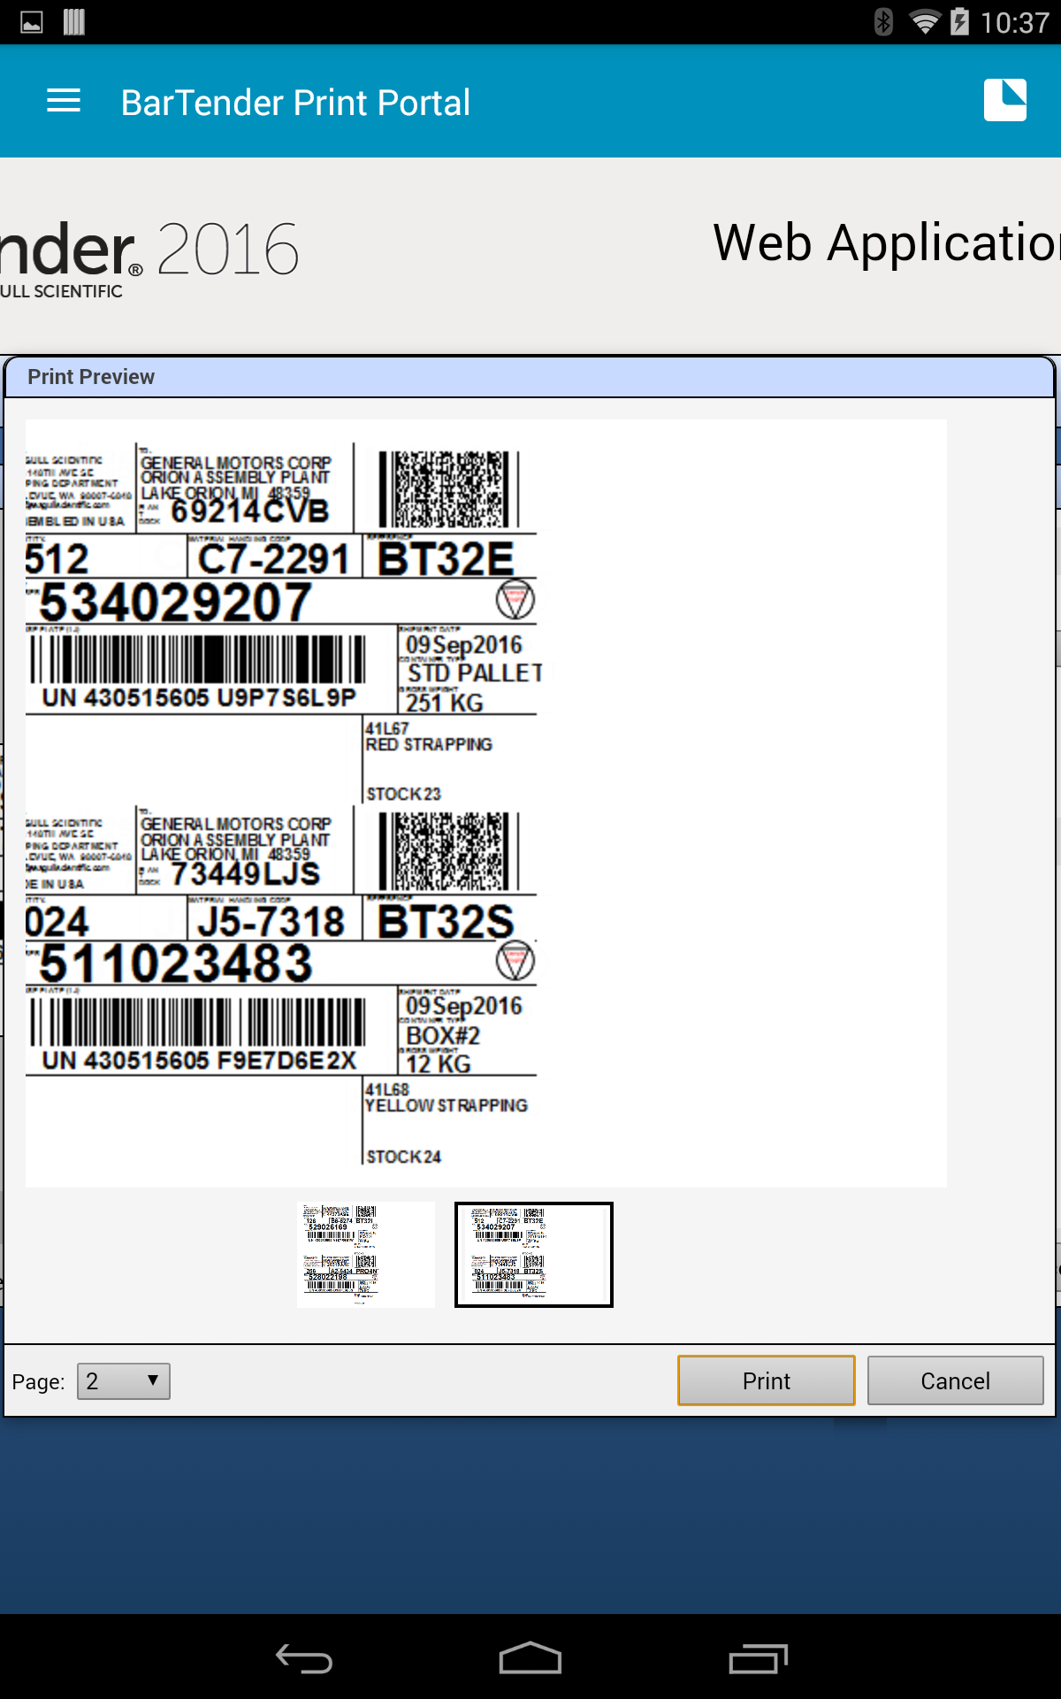Tap the Wi-Fi status icon
The width and height of the screenshot is (1061, 1699).
(925, 21)
